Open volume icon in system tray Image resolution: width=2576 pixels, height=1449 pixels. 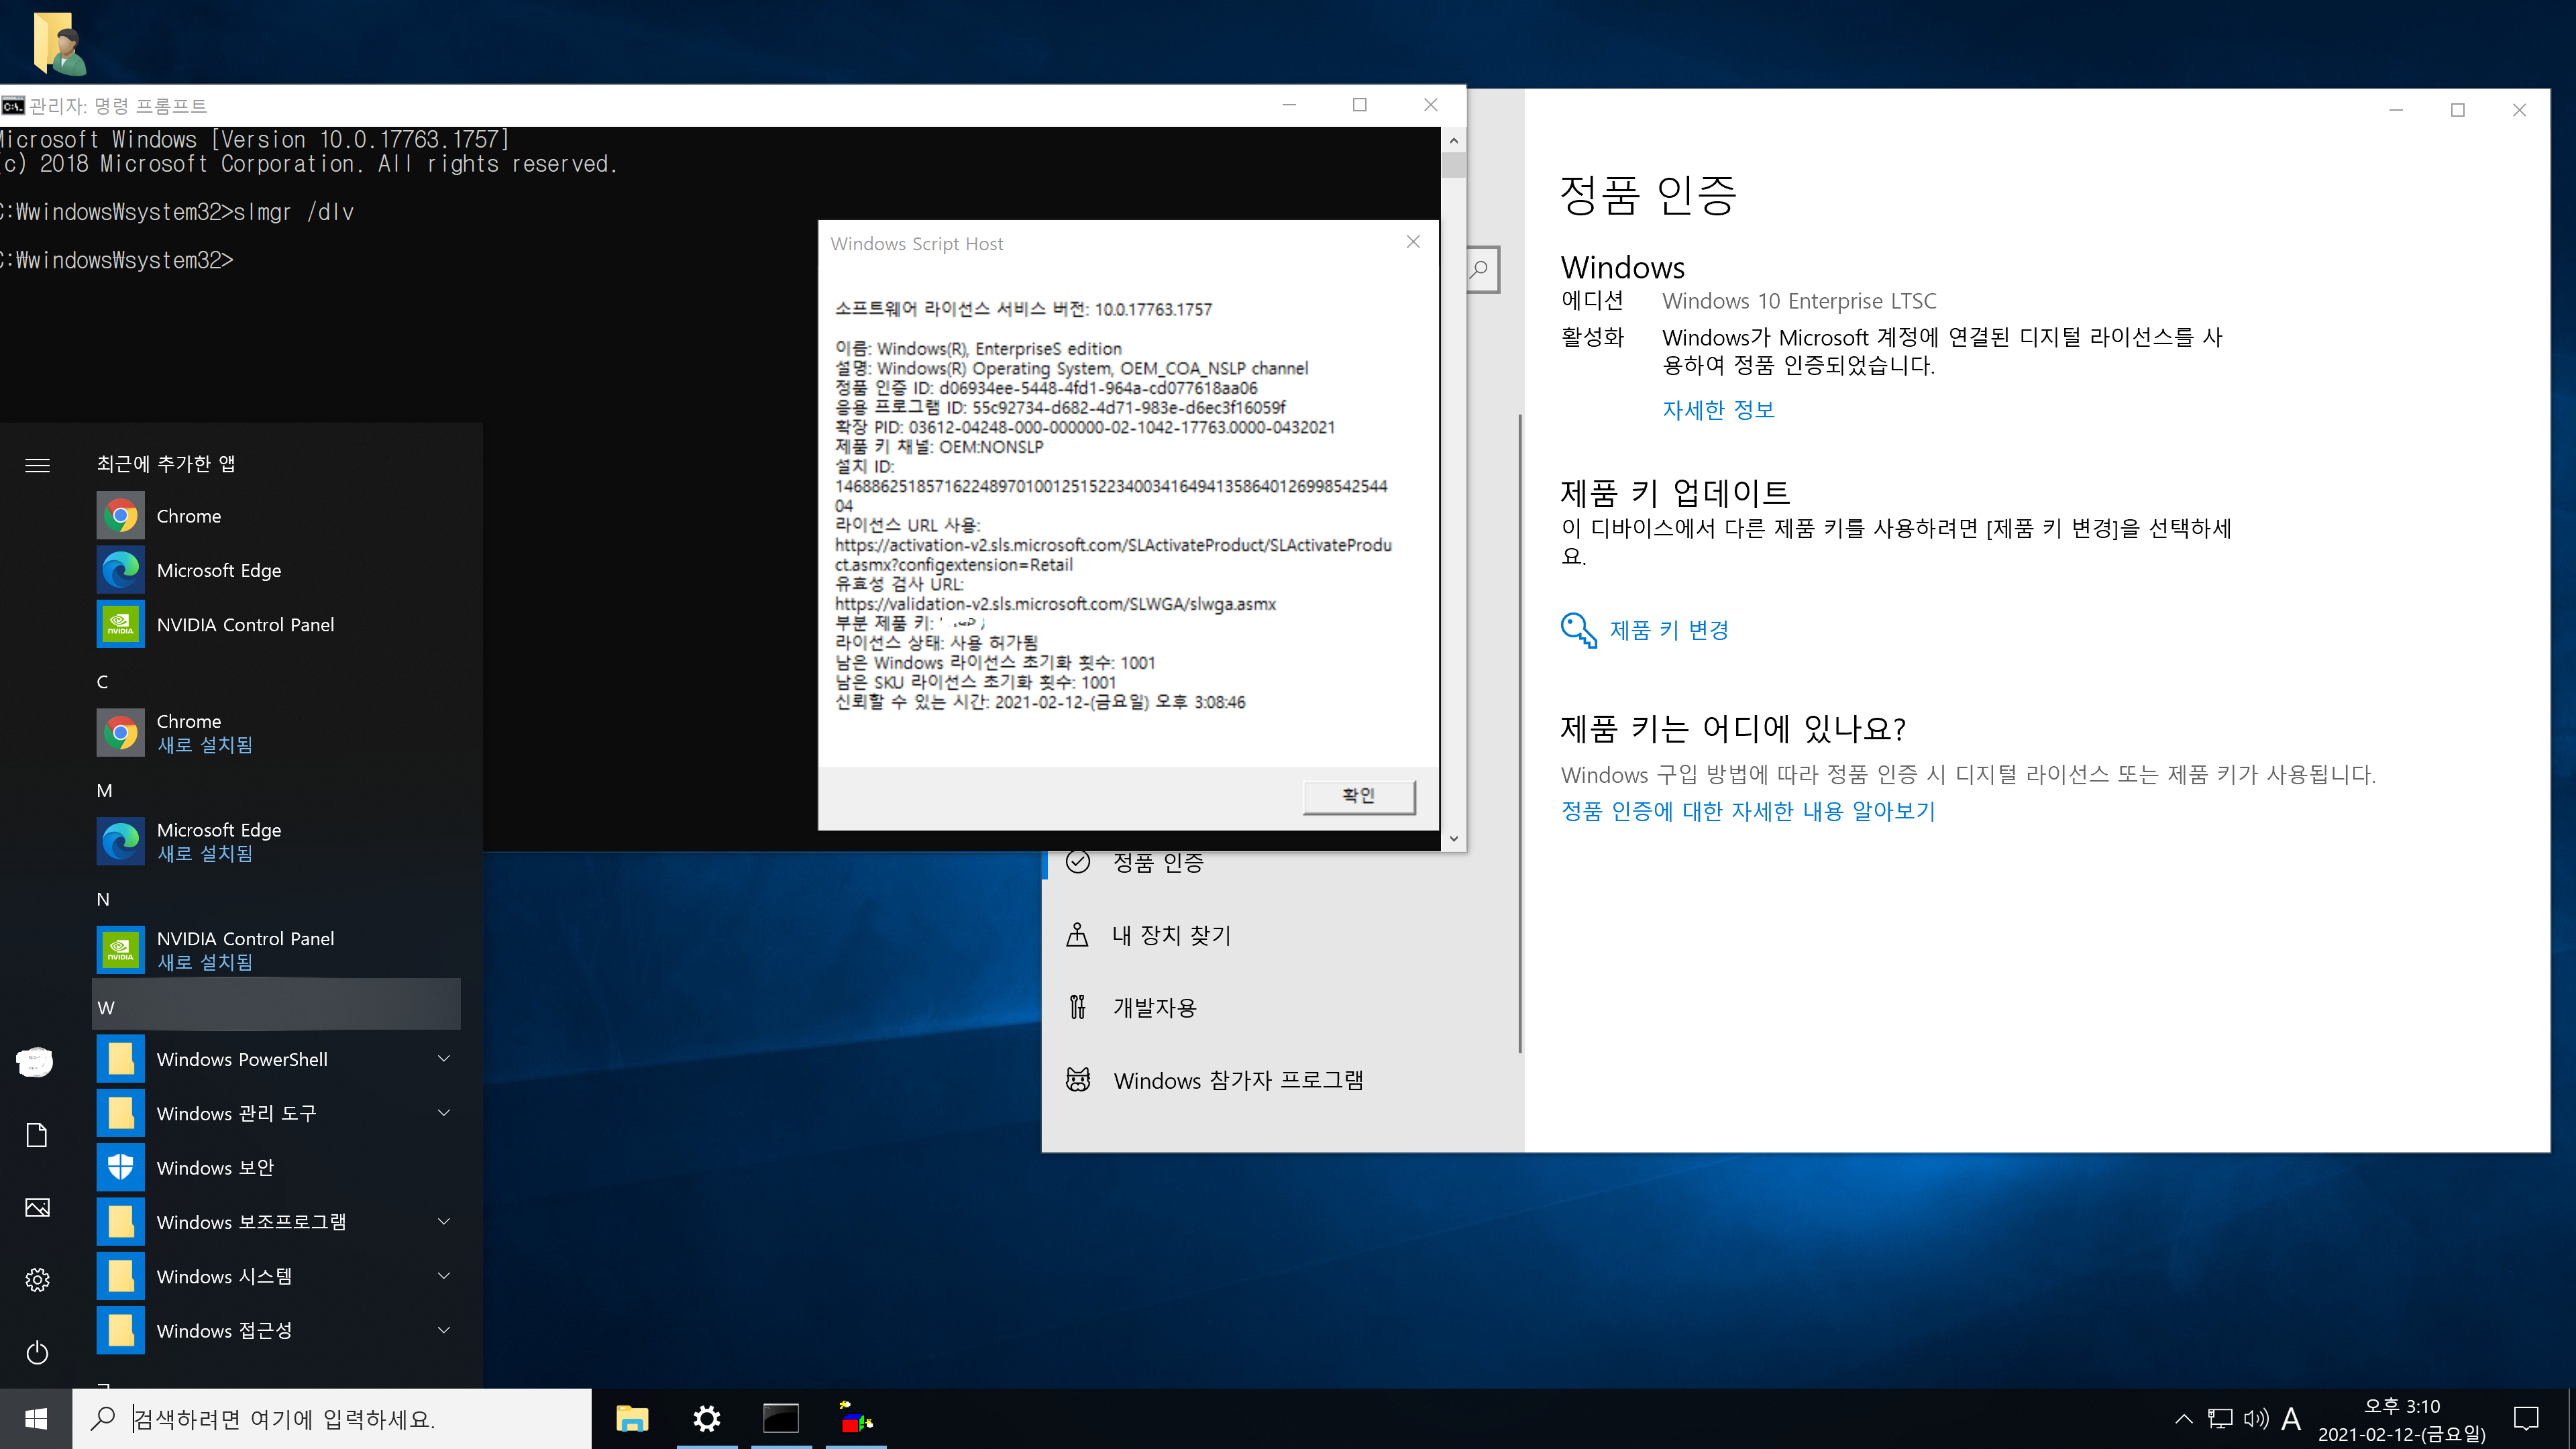[2256, 1419]
